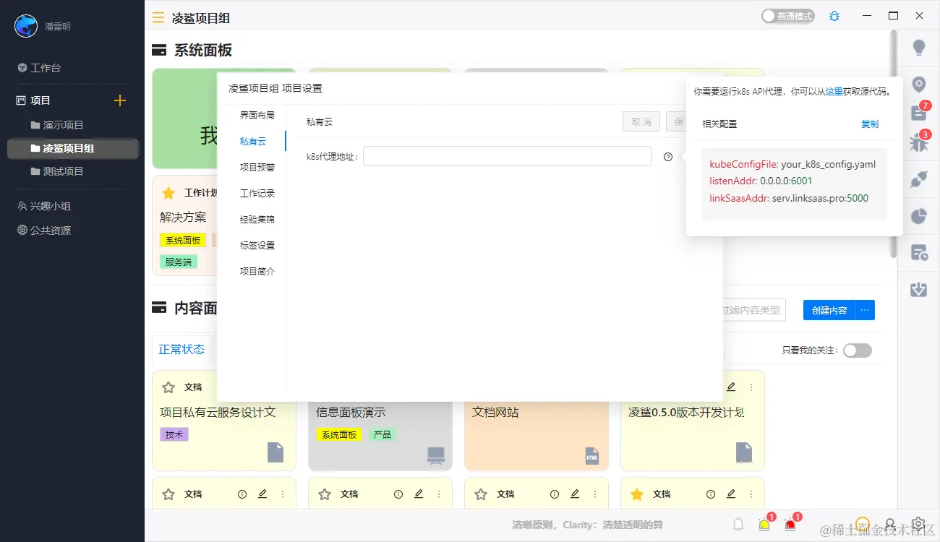The height and width of the screenshot is (542, 940).
Task: Open the settings gear in bottom bar
Action: pos(918,524)
